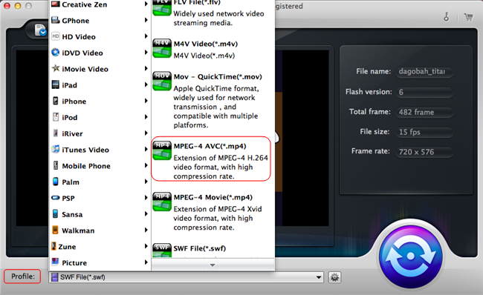Viewport: 483px width, 295px height.
Task: Click the '15 fps' value field
Action: click(x=424, y=132)
